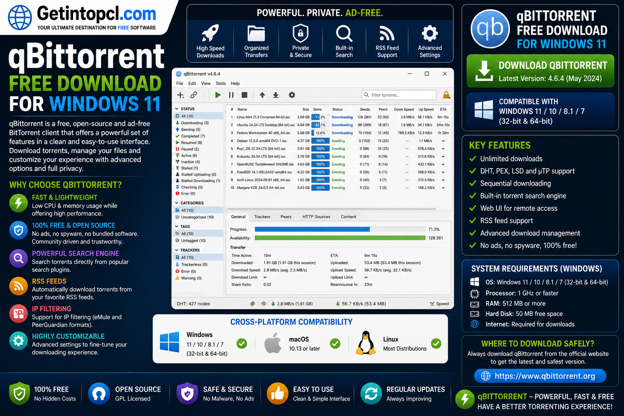Select Checking (0) status filter
624x416 pixels.
point(198,187)
